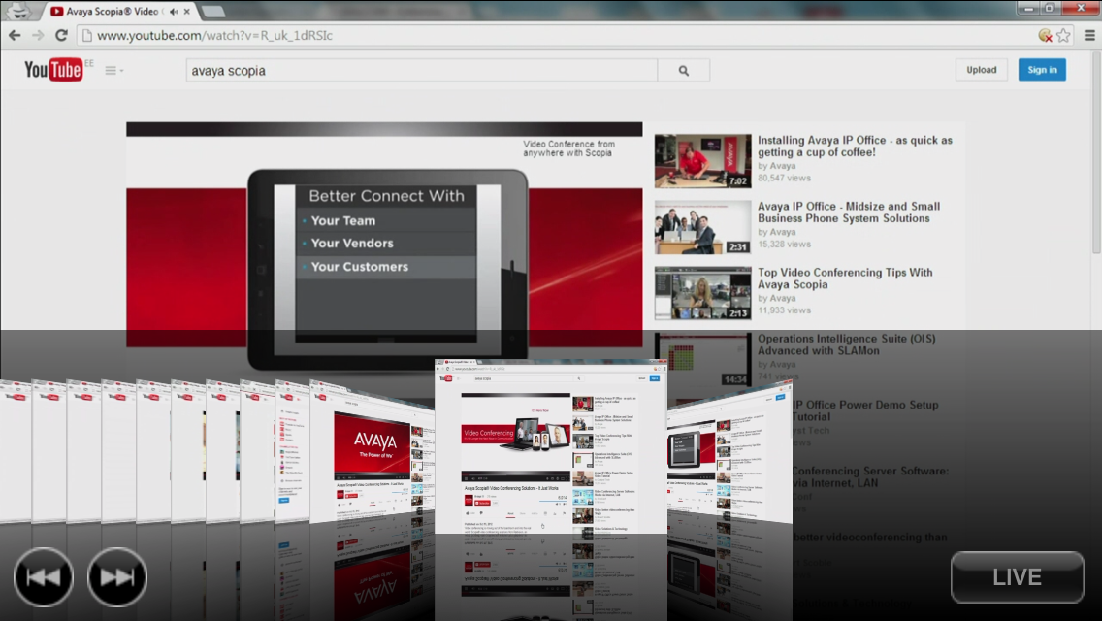Close the Avaya Scopia Video tab
1102x621 pixels.
pyautogui.click(x=187, y=12)
